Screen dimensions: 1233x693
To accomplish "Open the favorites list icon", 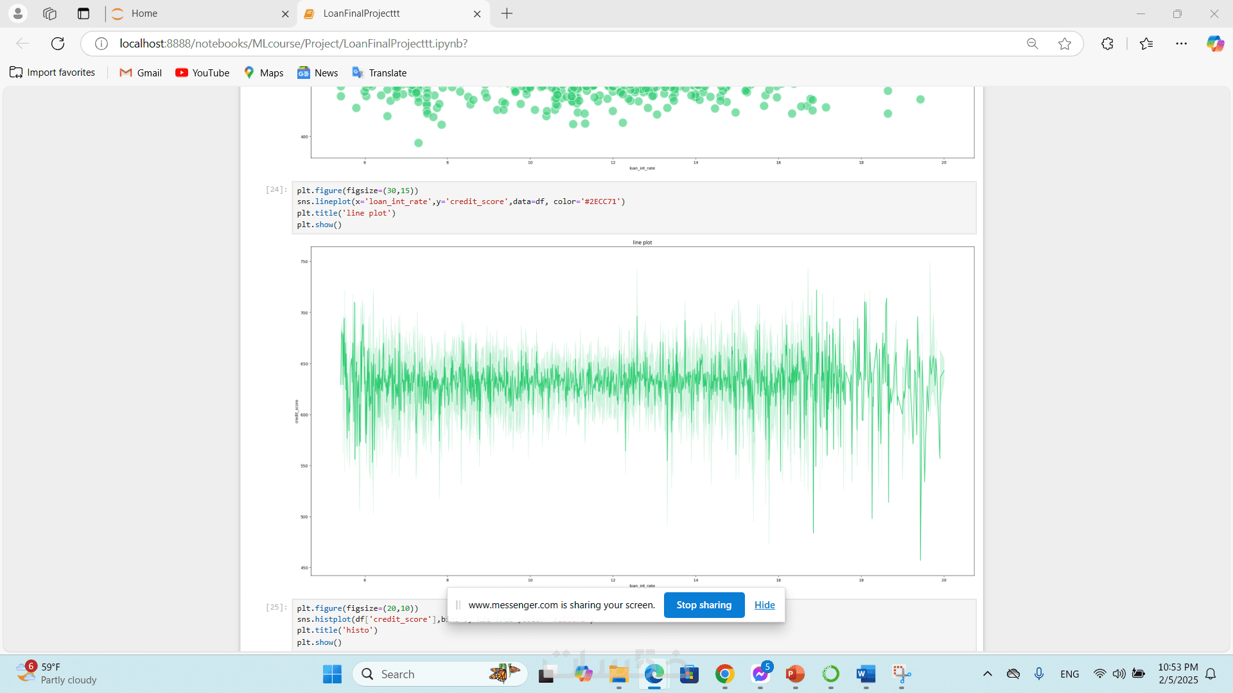I will click(1146, 44).
